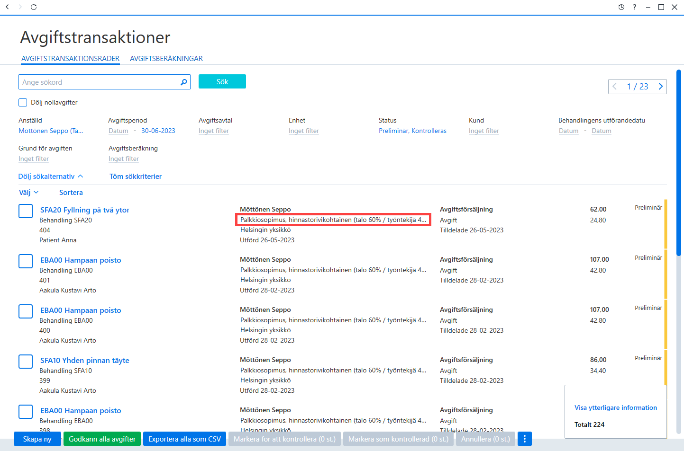Viewport: 684px width, 451px height.
Task: Click the amount 86,00
Action: [598, 360]
